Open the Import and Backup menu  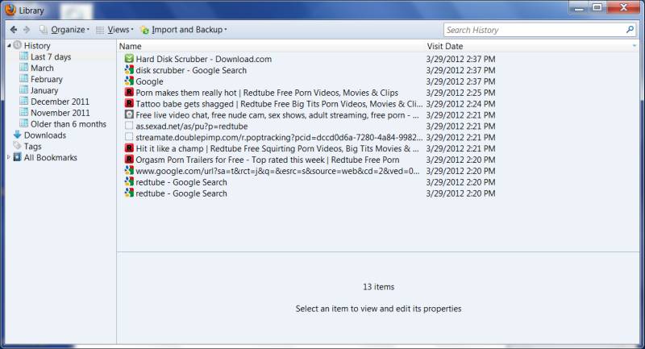pyautogui.click(x=184, y=30)
